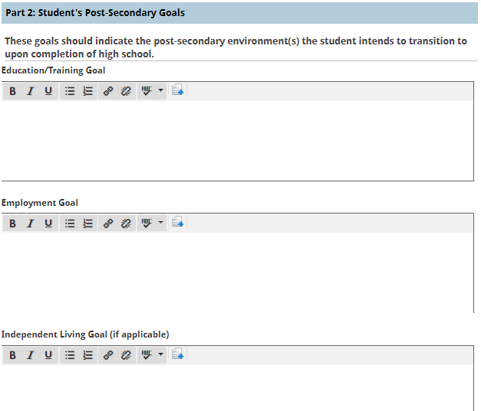The height and width of the screenshot is (411, 481).
Task: Apply Underline in Employment Goal editor
Action: pos(48,223)
